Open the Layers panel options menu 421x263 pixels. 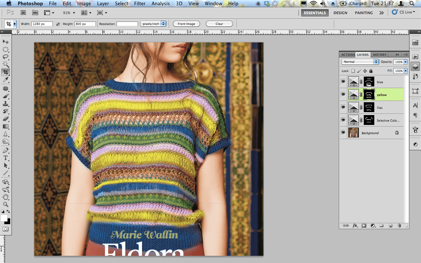click(x=406, y=55)
